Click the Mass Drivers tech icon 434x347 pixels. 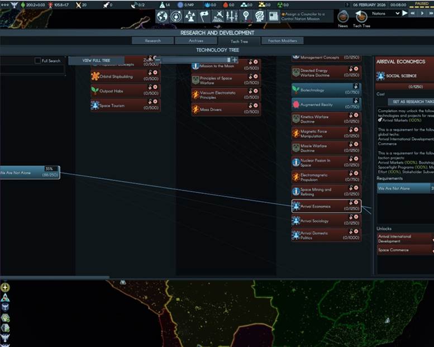pyautogui.click(x=195, y=110)
